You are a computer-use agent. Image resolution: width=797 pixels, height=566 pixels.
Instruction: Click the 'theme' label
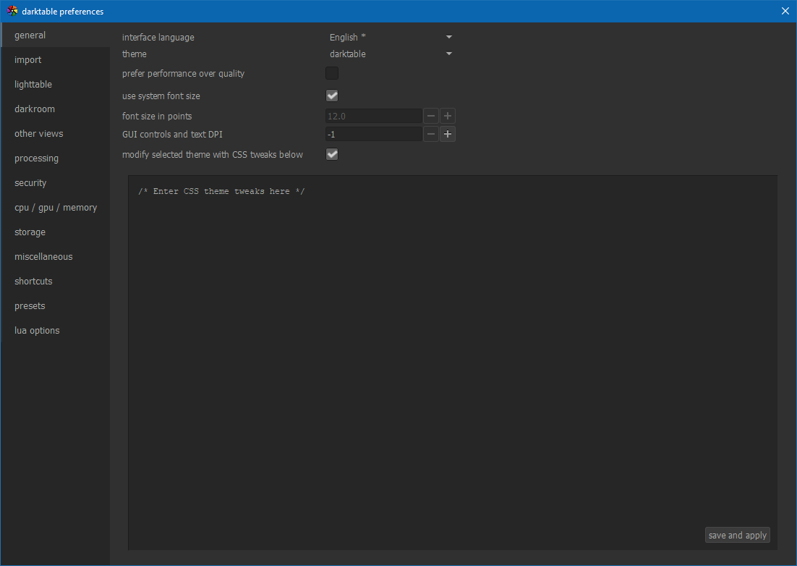[x=135, y=54]
